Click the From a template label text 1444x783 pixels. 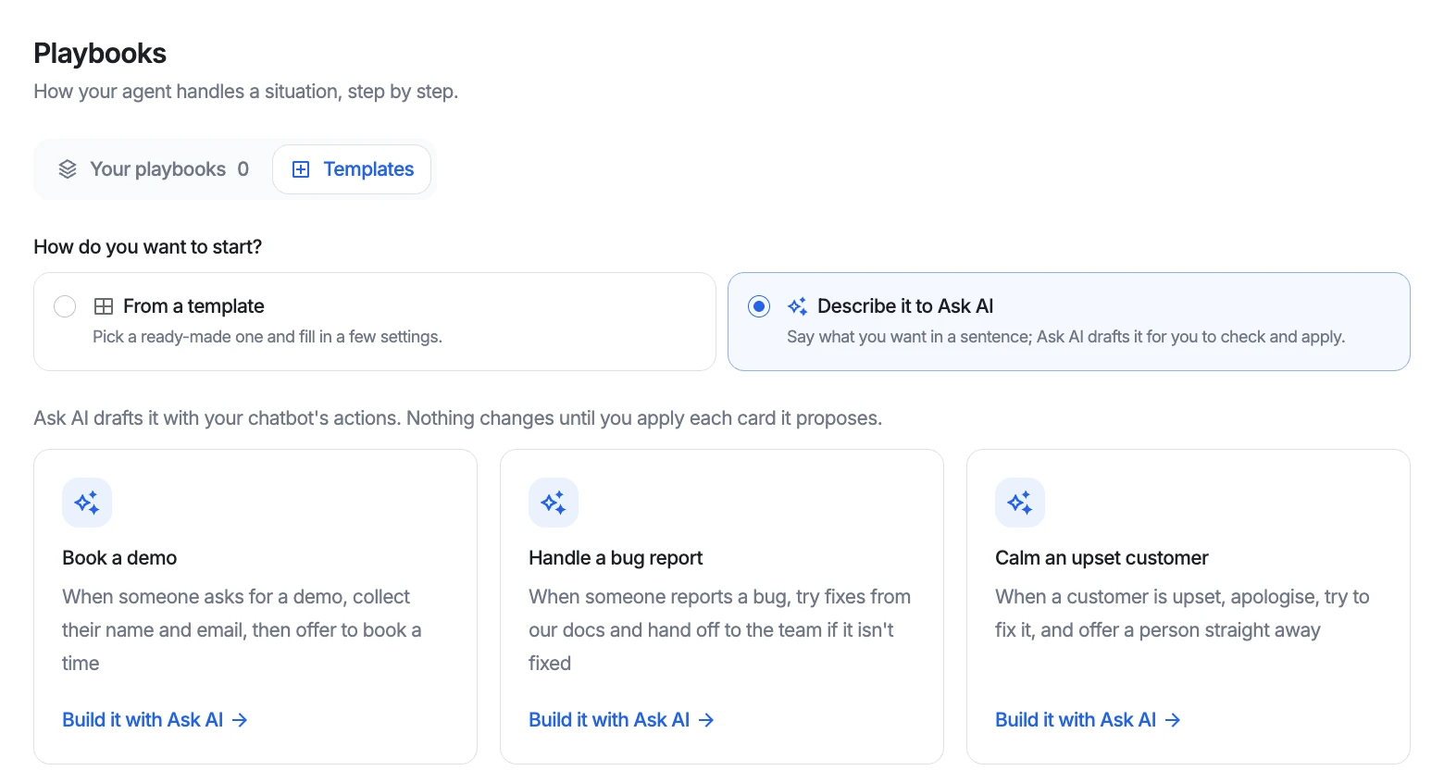click(x=193, y=306)
